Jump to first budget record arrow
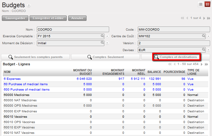Viewport: 212px width, 136px height. point(182,18)
